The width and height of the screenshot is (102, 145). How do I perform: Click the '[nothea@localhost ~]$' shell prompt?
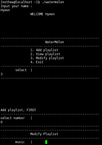click(20, 2)
